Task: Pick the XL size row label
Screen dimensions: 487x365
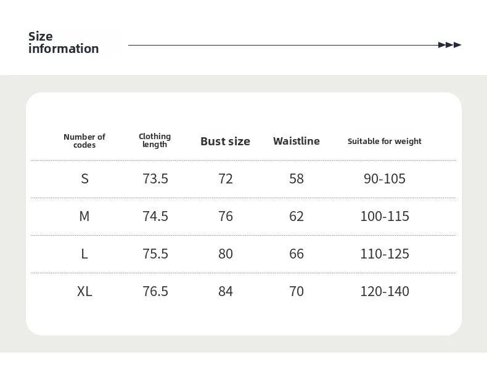Action: tap(84, 291)
